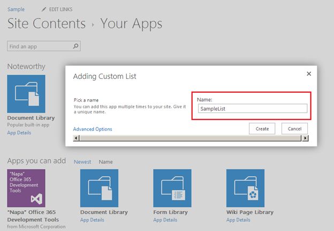Close the Adding Custom List dialog
The image size is (334, 231).
coord(309,74)
